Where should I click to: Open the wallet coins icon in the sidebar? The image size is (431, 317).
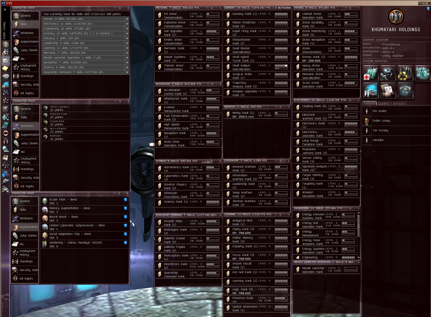tap(5, 117)
